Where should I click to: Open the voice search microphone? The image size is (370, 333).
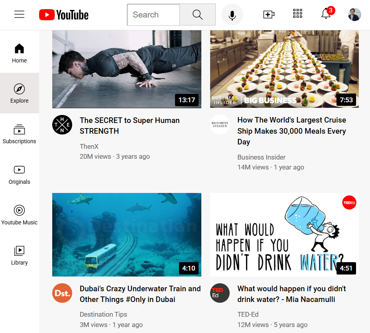232,14
